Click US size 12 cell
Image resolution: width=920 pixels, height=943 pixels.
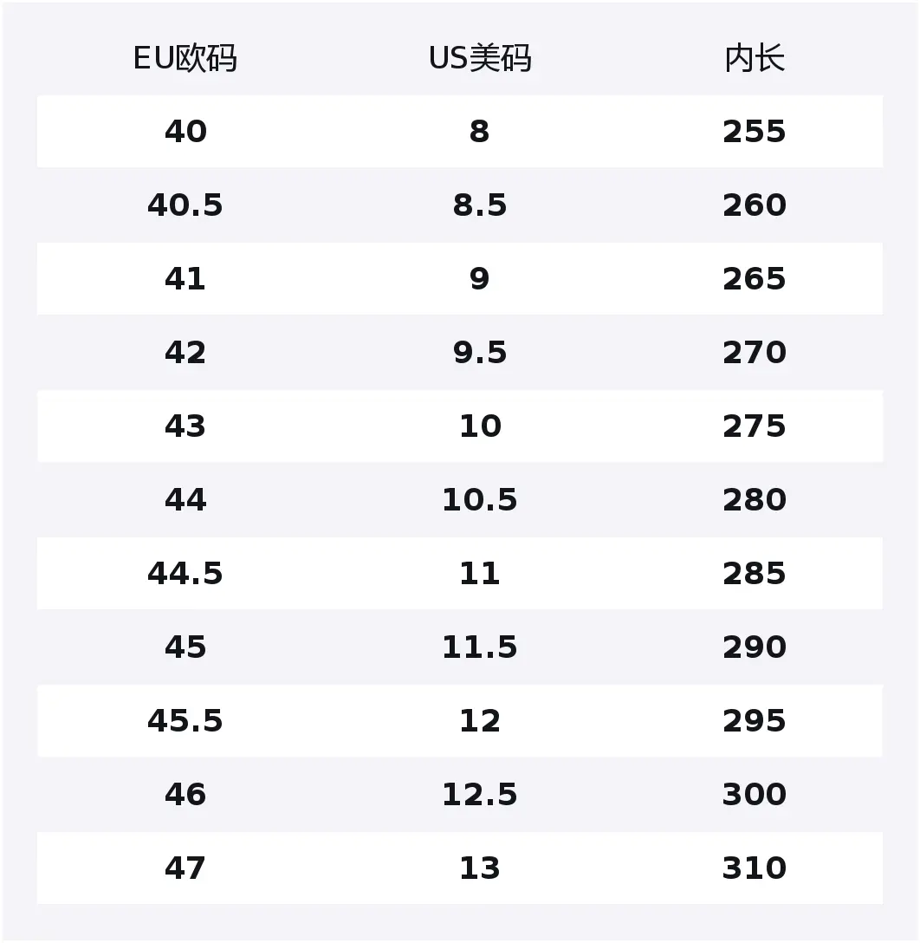[480, 720]
